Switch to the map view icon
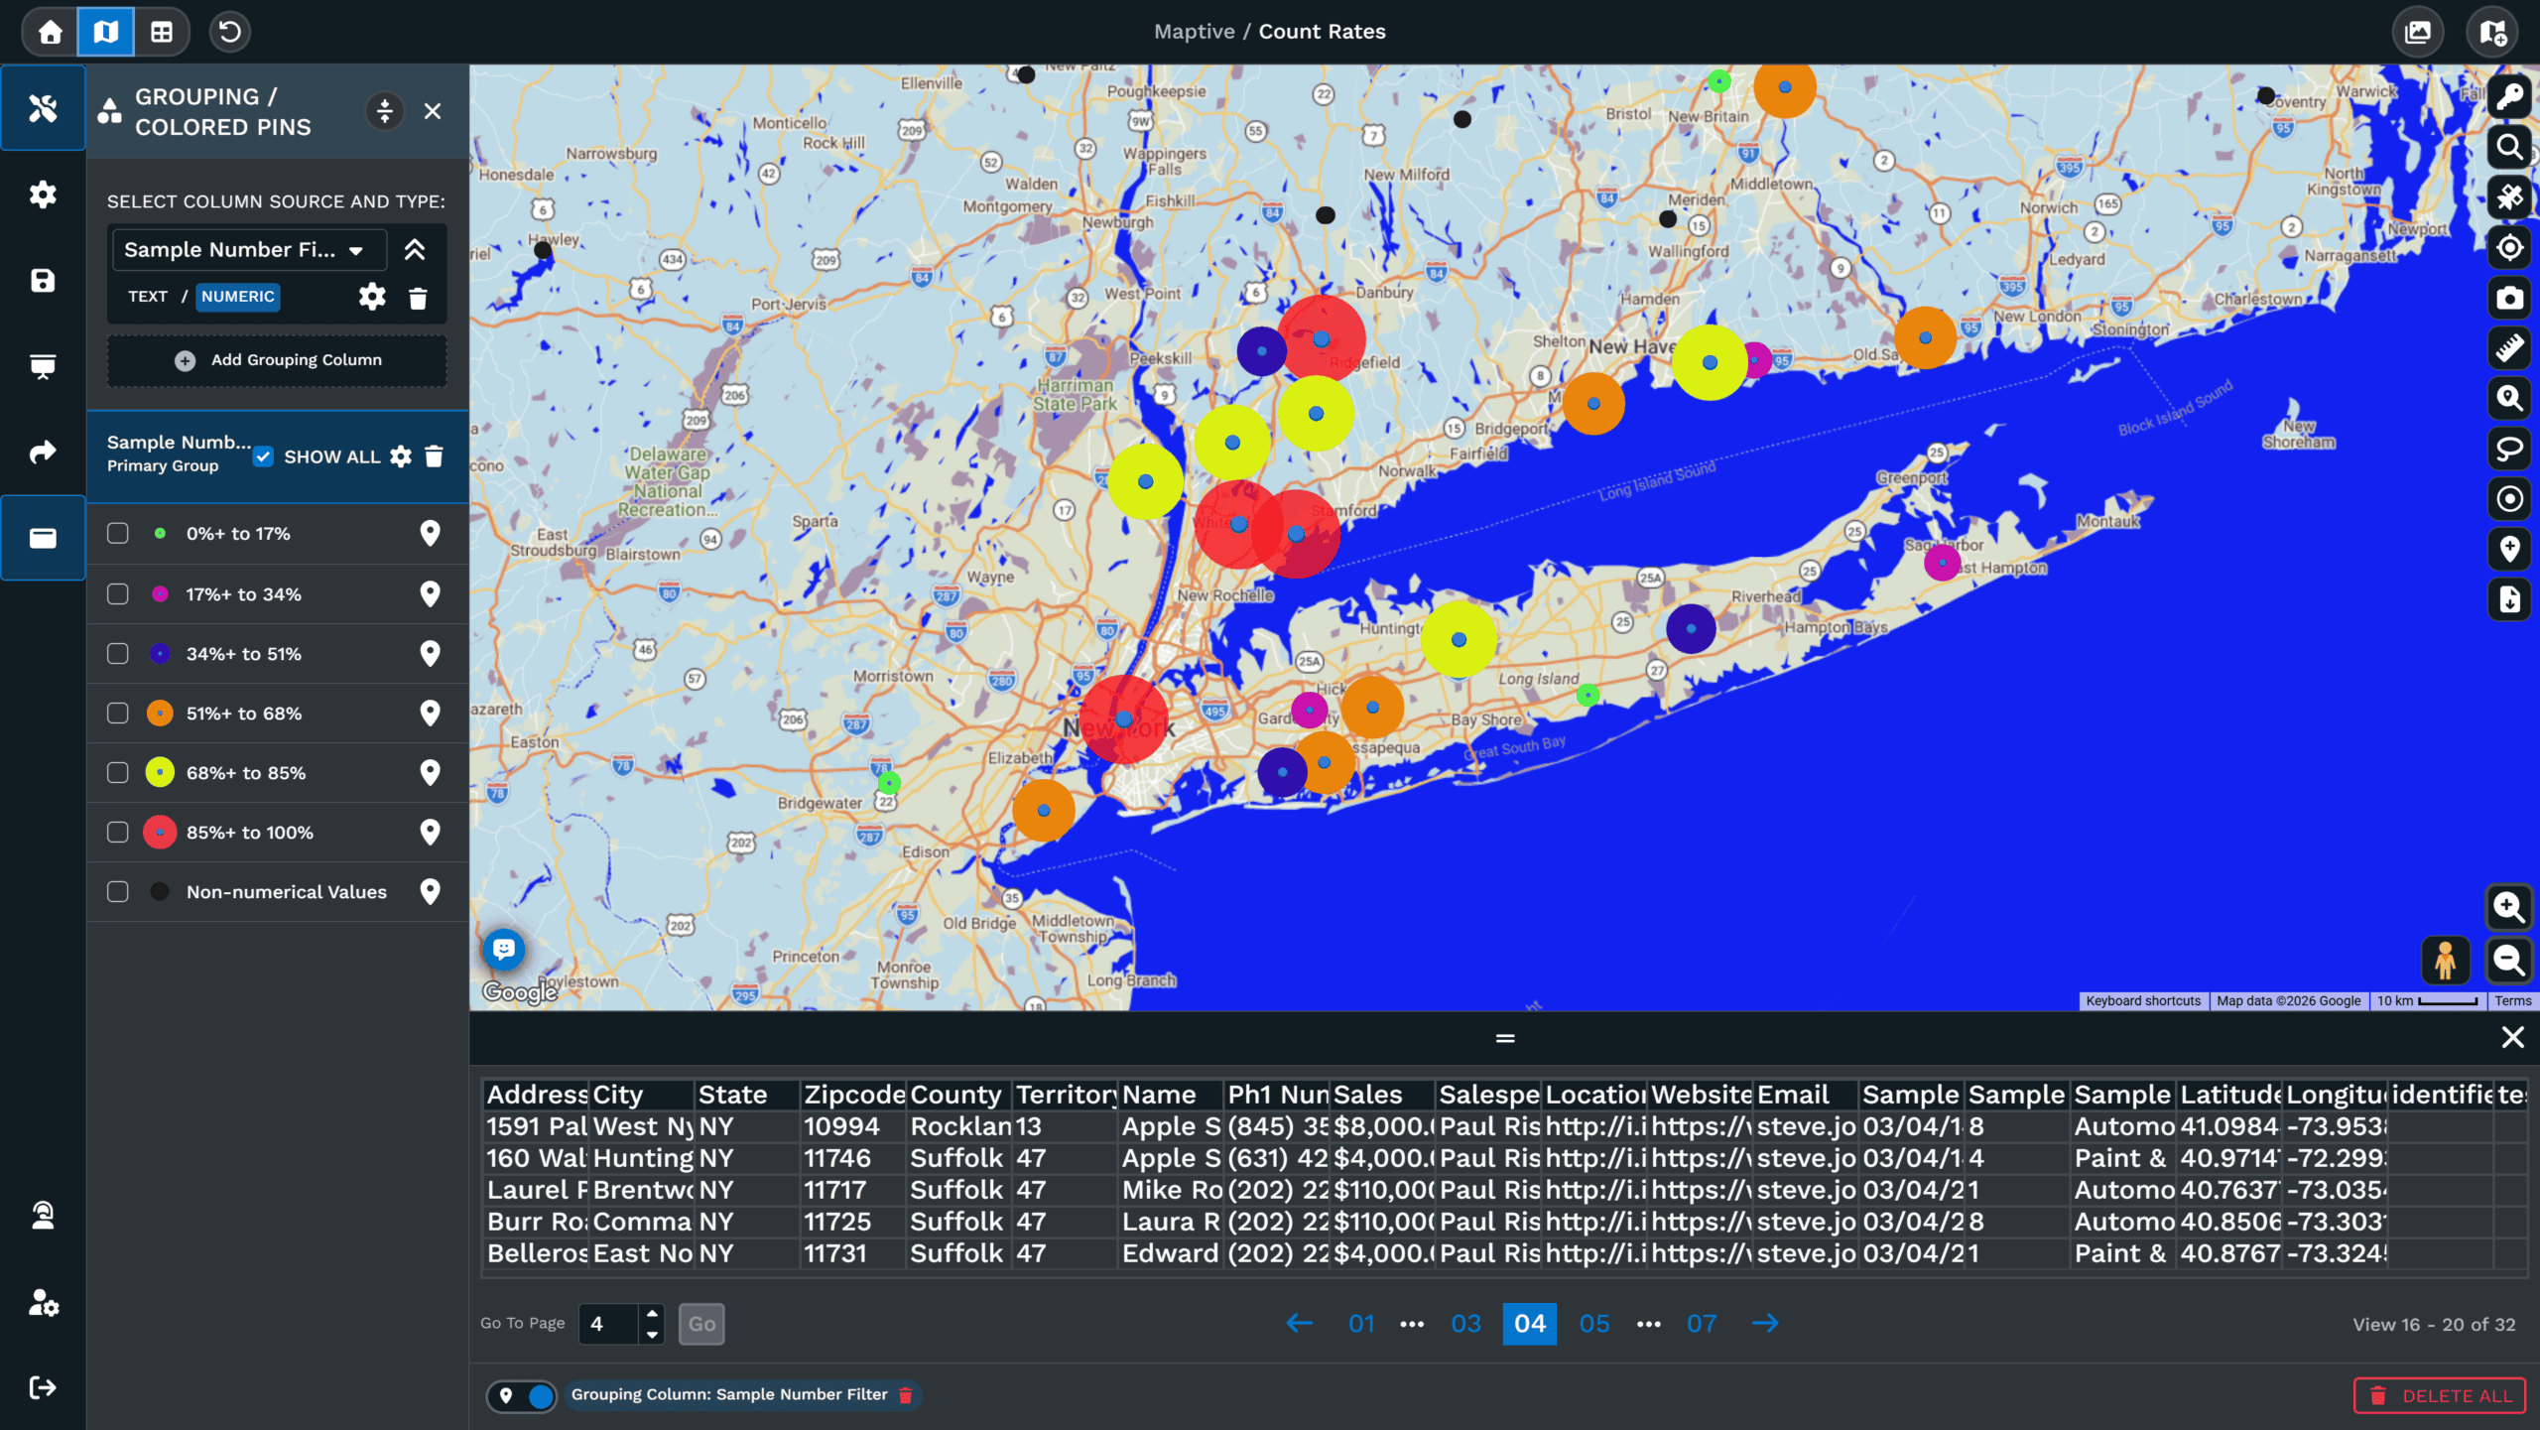This screenshot has height=1430, width=2540. pos(105,32)
